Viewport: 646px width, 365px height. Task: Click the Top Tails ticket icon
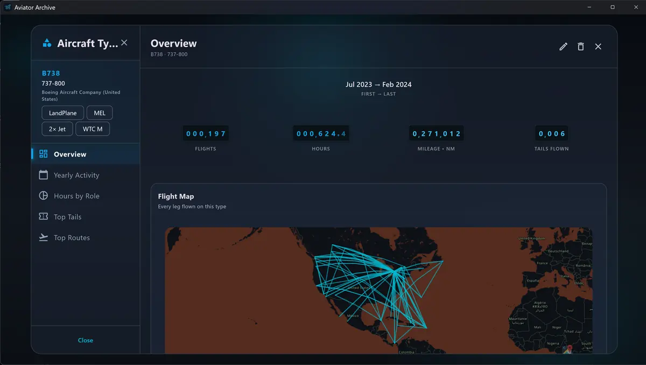click(44, 216)
